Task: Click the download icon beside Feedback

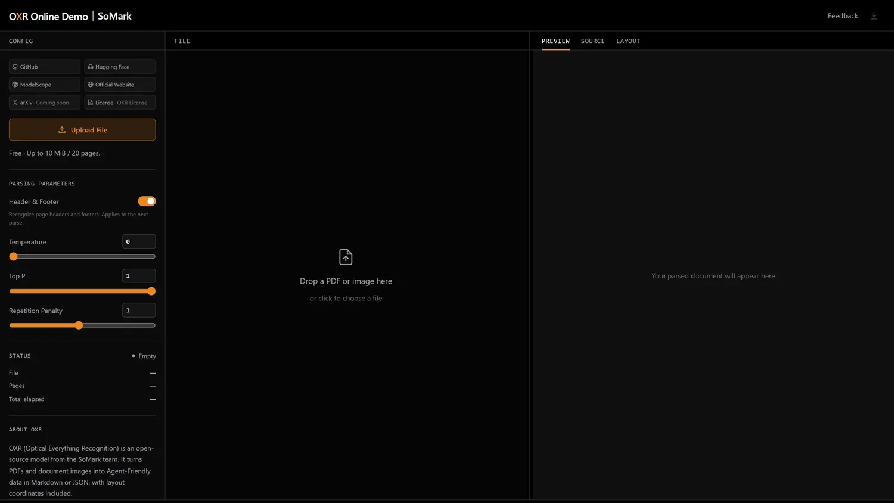Action: pyautogui.click(x=874, y=16)
